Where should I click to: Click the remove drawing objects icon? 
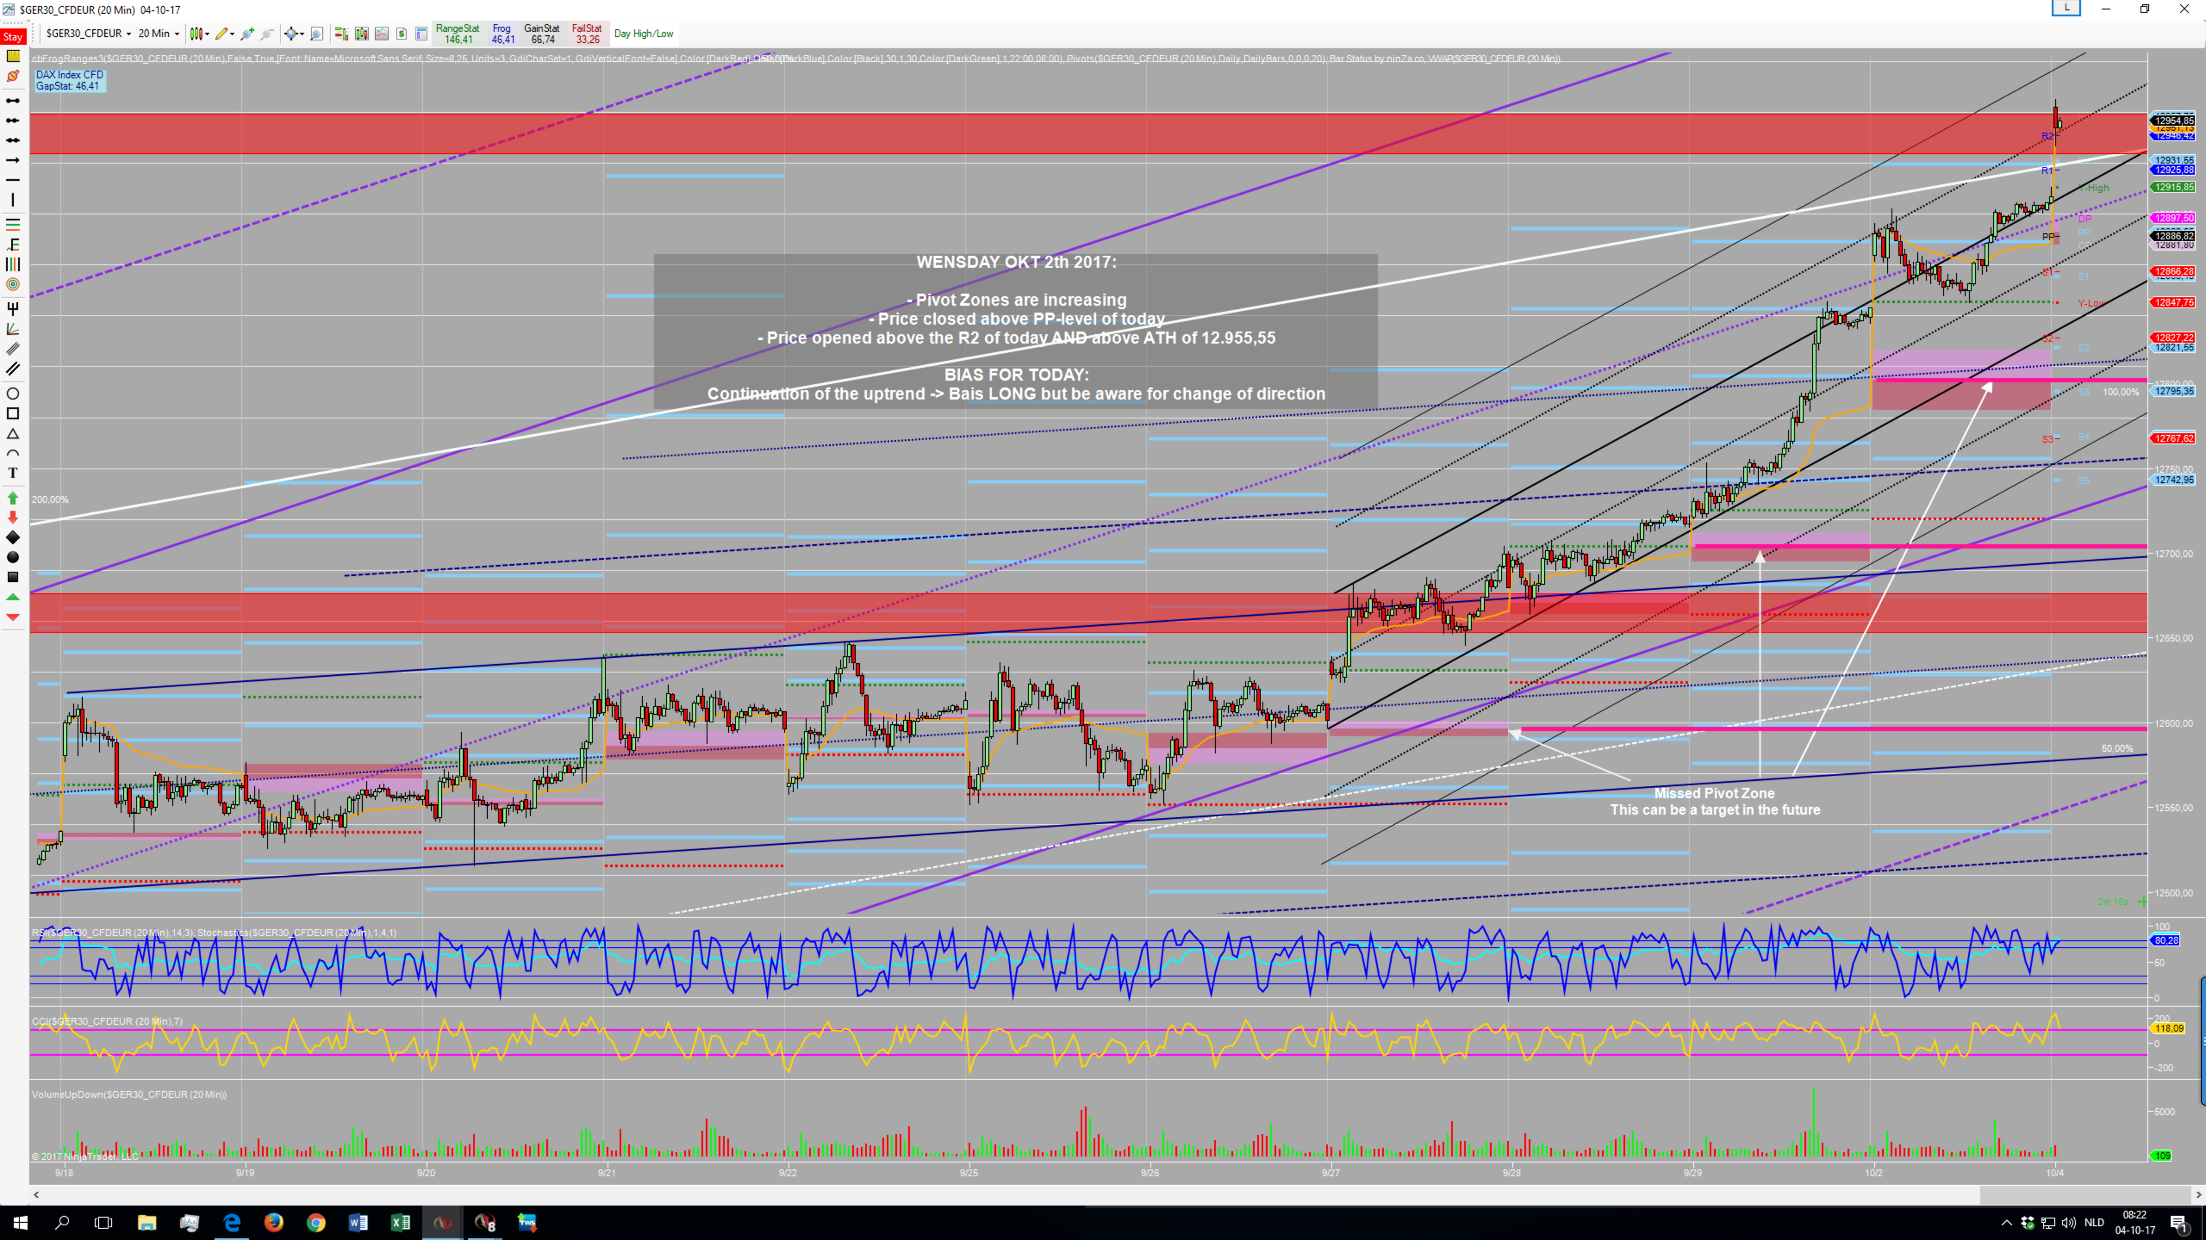[x=13, y=77]
